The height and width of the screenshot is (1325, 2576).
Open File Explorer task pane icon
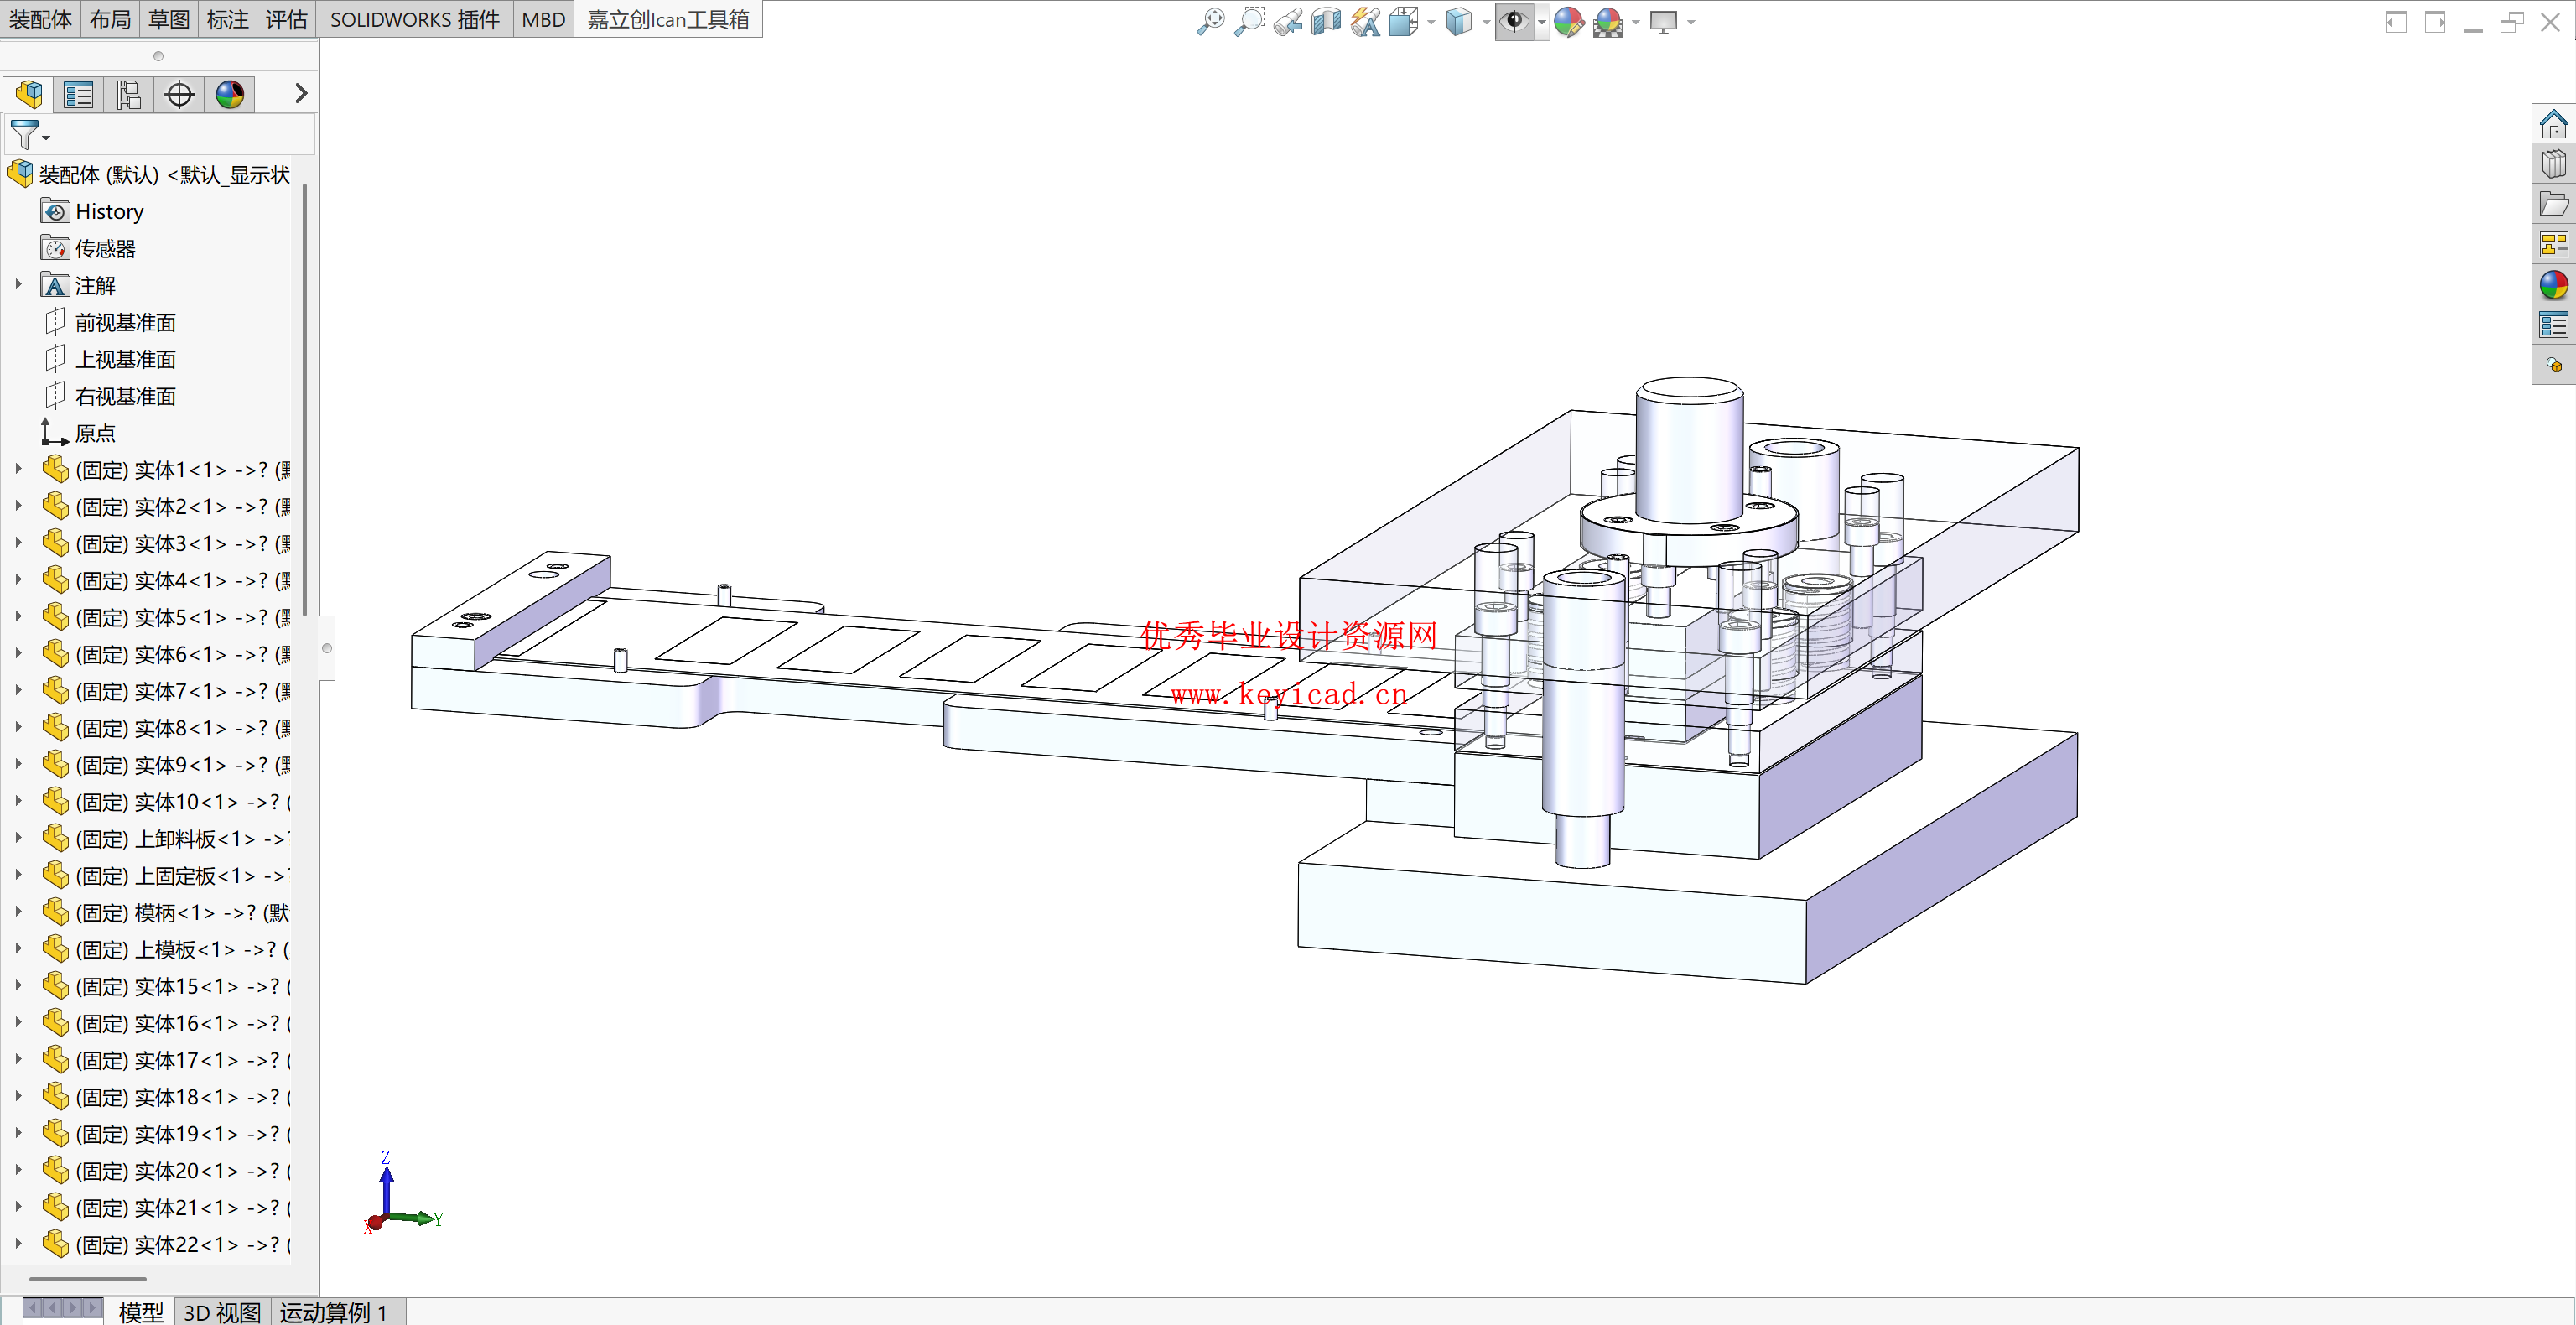(x=2553, y=204)
